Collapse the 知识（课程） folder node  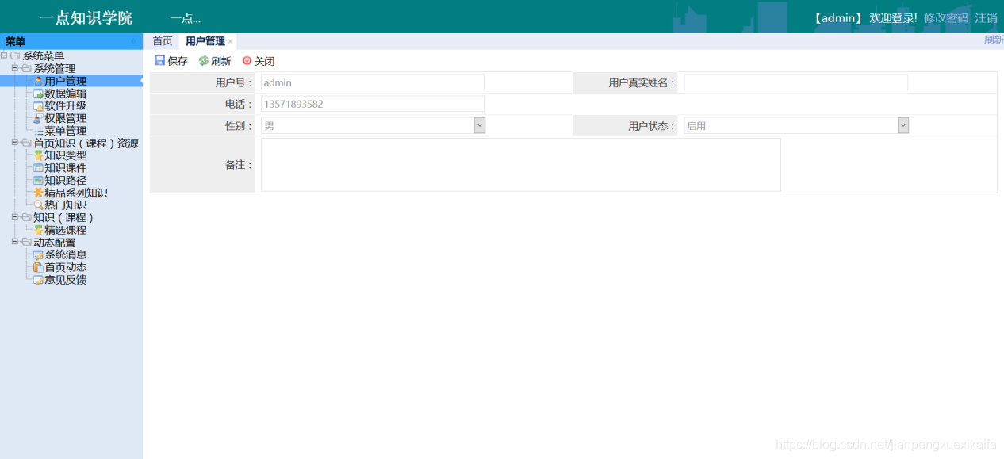[x=15, y=217]
